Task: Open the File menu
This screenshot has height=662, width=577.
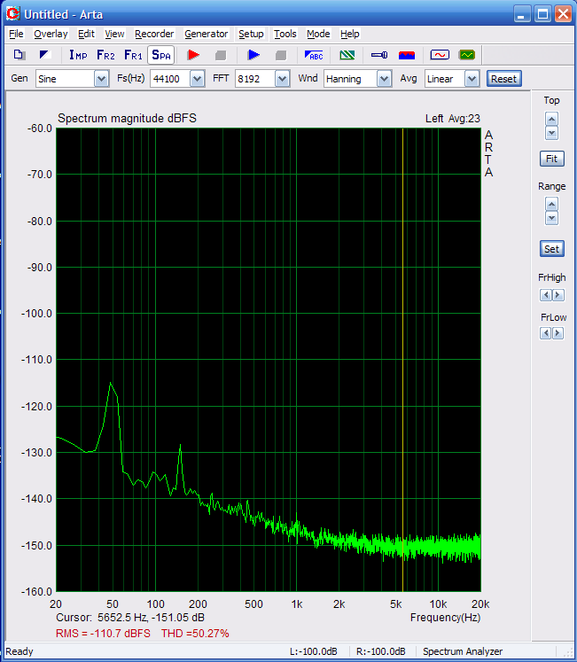Action: (x=17, y=34)
